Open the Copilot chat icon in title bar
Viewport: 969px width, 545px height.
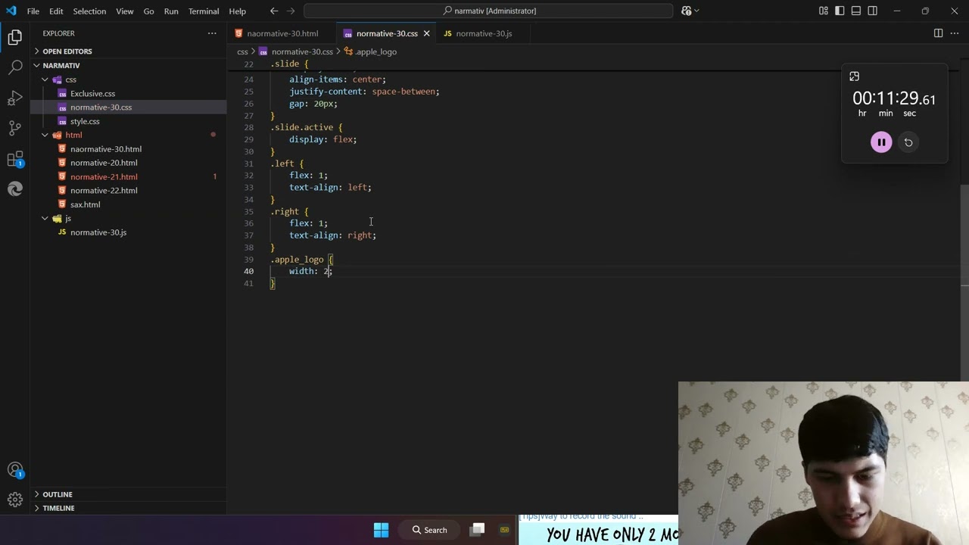click(x=687, y=11)
